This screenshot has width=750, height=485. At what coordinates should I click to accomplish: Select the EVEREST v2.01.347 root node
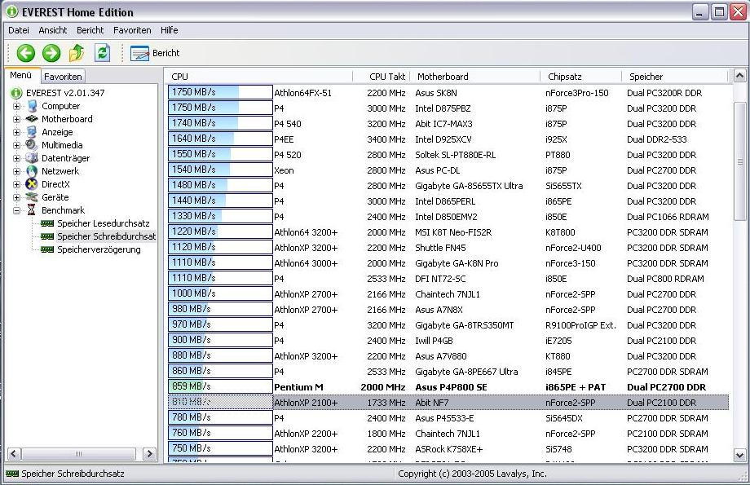pyautogui.click(x=65, y=93)
